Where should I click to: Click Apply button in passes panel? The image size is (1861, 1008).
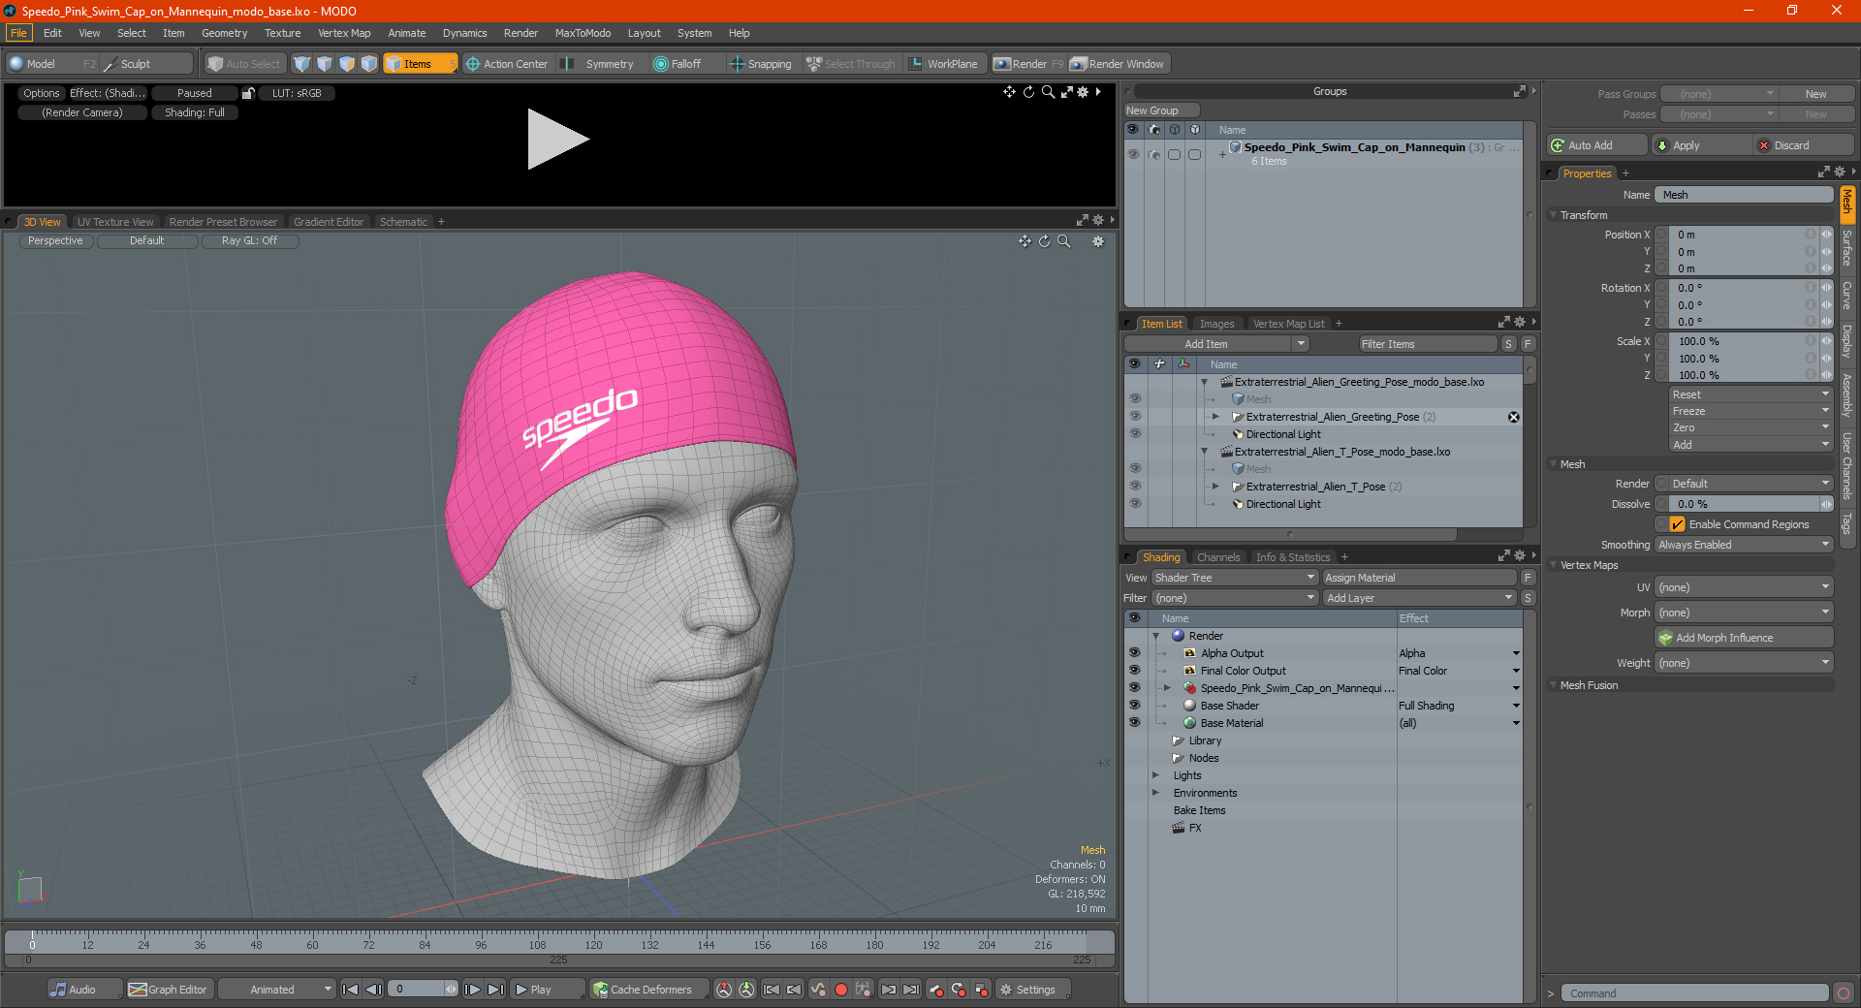[1699, 145]
